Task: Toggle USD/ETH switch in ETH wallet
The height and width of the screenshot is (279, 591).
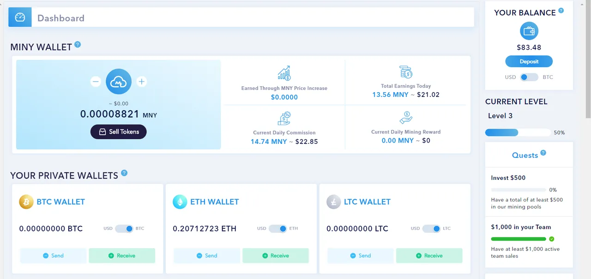Action: (x=278, y=229)
